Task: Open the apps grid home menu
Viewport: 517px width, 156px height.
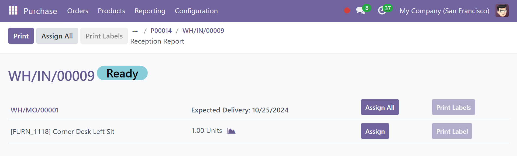Action: (x=13, y=10)
